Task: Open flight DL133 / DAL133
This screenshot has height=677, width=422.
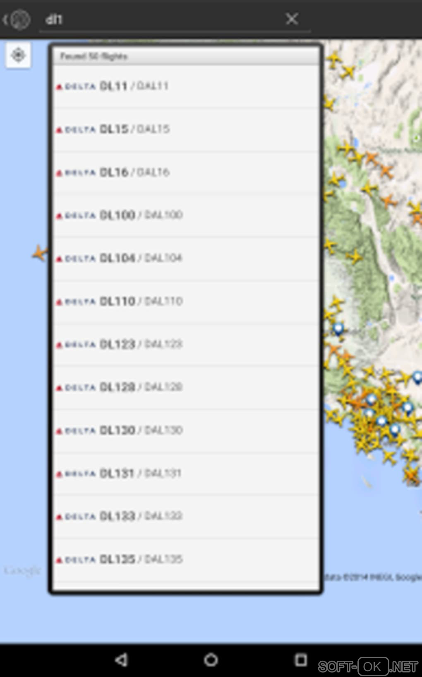Action: [186, 517]
